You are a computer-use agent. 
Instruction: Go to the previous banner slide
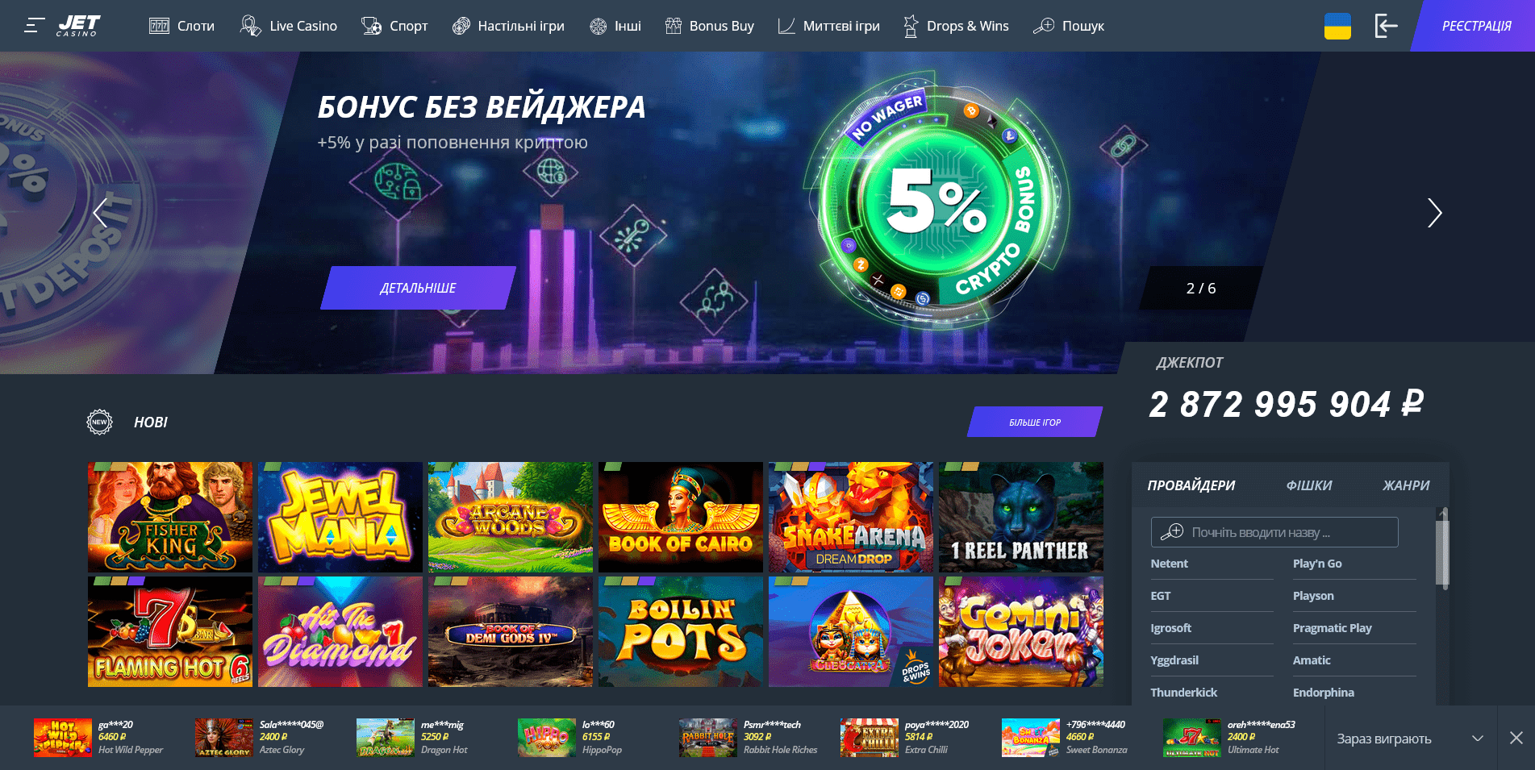pyautogui.click(x=100, y=213)
